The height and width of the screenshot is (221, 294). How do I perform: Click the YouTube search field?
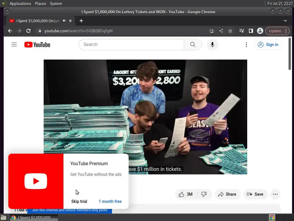pyautogui.click(x=131, y=45)
